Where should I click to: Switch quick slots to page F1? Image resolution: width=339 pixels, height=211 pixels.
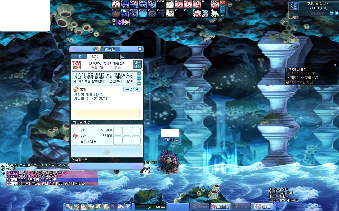click(x=222, y=3)
